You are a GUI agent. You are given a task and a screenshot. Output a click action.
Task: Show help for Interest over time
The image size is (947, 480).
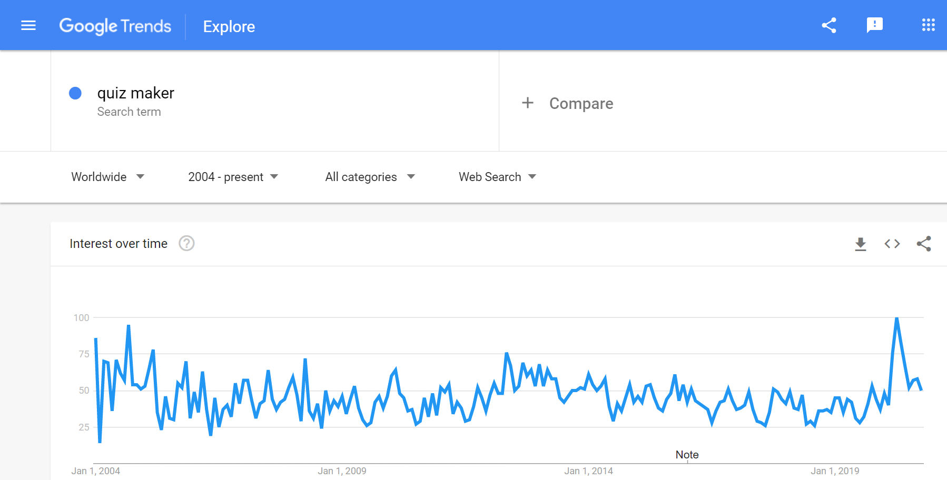tap(186, 244)
